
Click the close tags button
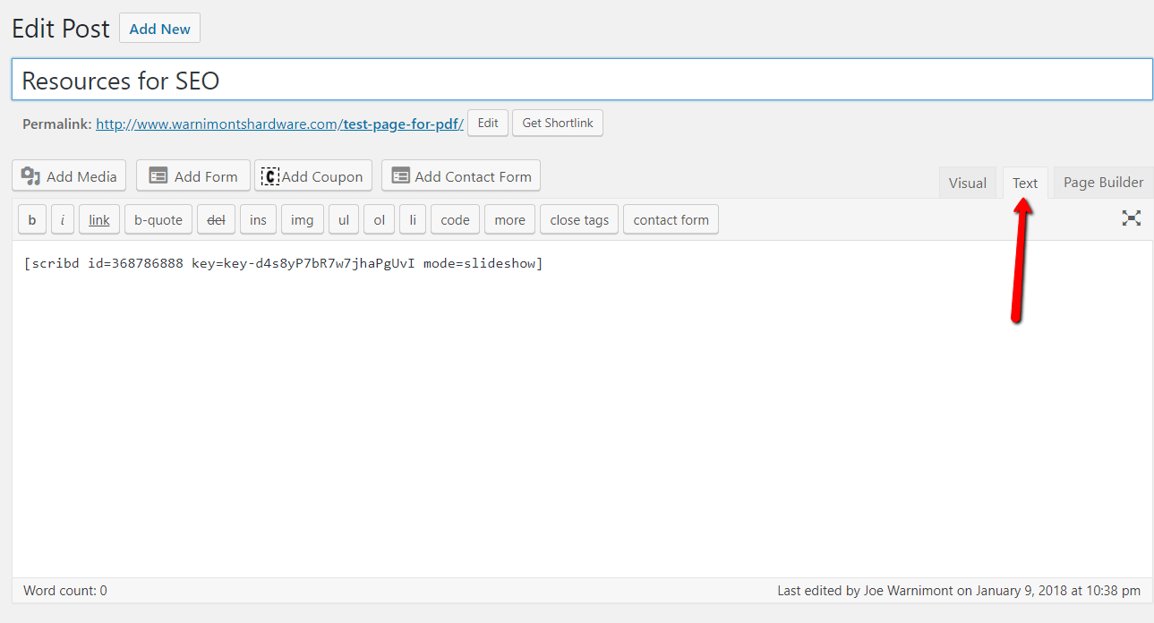click(x=579, y=219)
